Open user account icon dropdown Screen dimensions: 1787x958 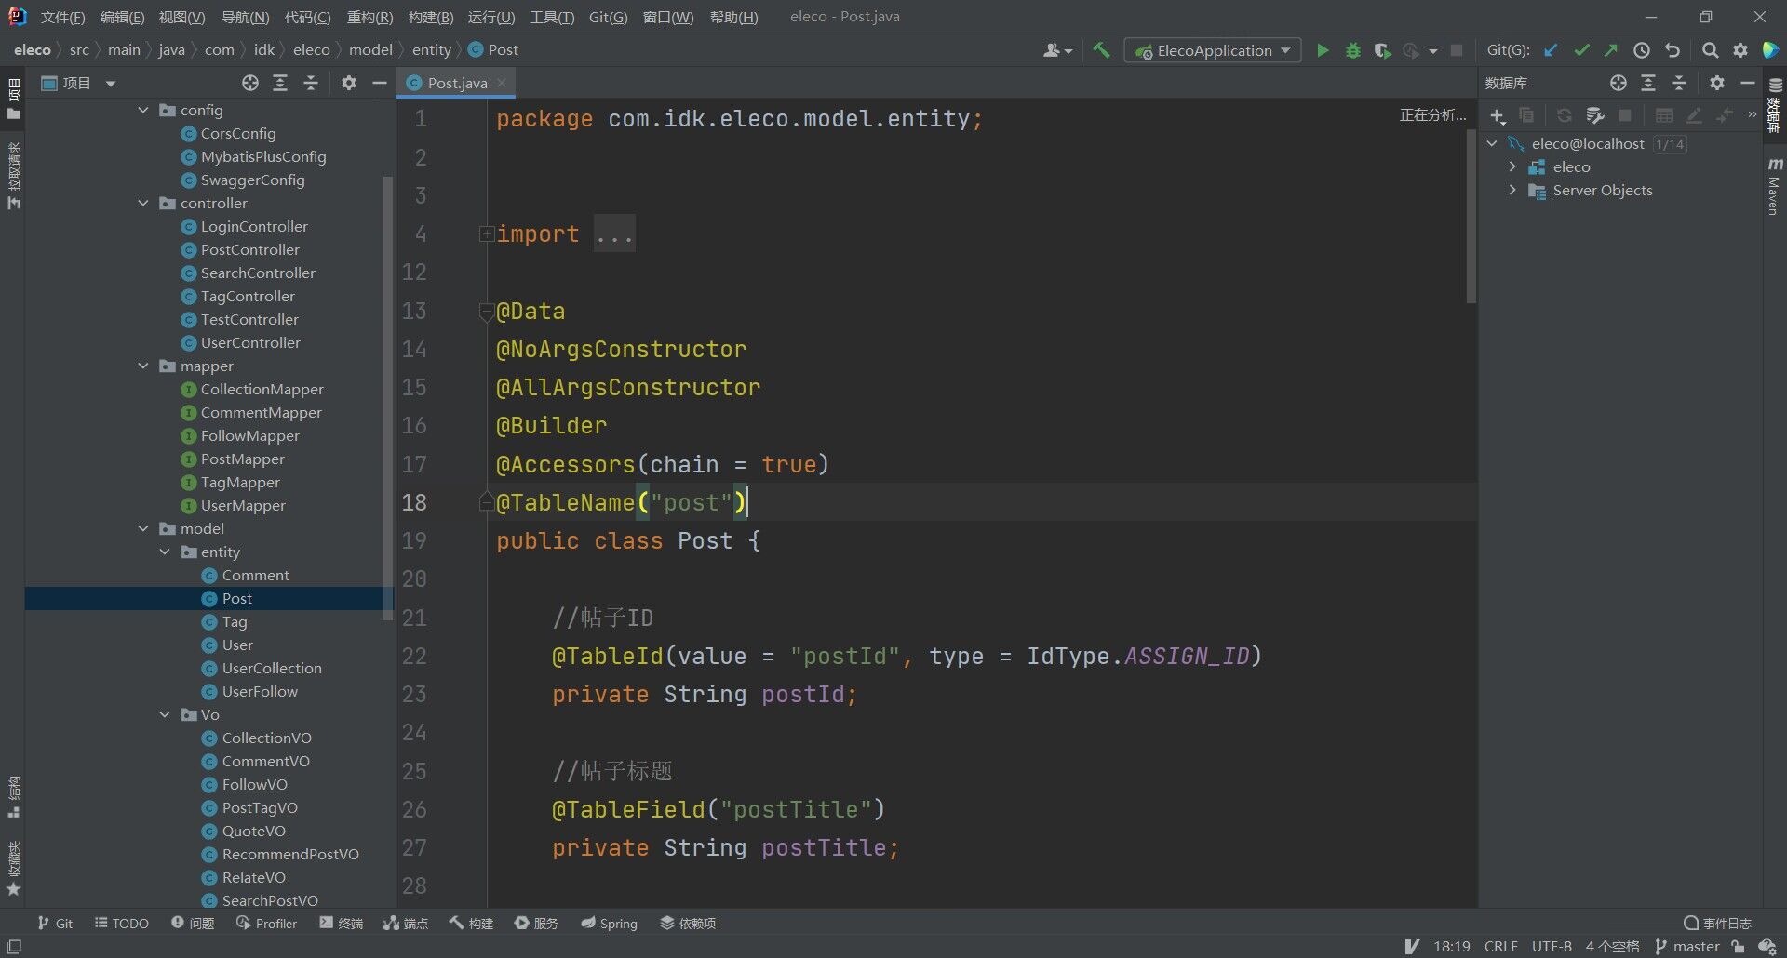[x=1056, y=50]
